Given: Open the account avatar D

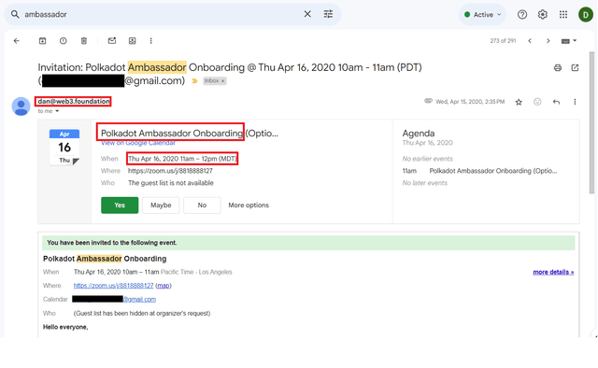Looking at the screenshot, I should click(586, 15).
